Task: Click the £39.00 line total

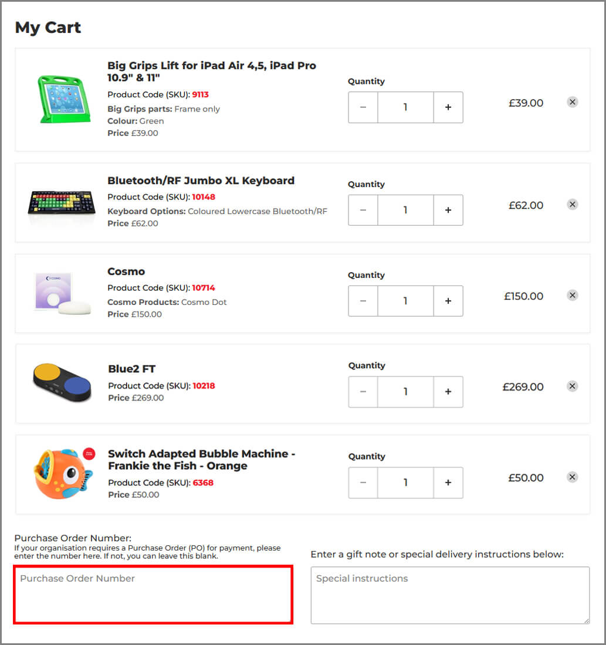Action: point(526,103)
